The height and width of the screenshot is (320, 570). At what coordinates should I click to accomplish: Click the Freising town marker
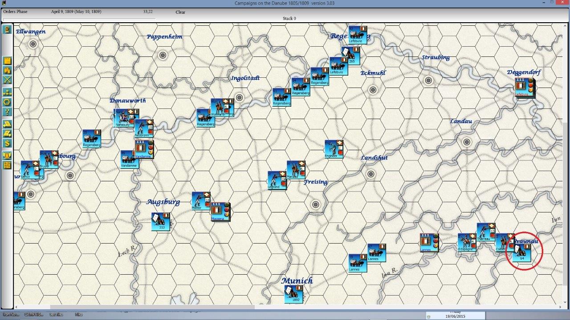click(x=316, y=204)
